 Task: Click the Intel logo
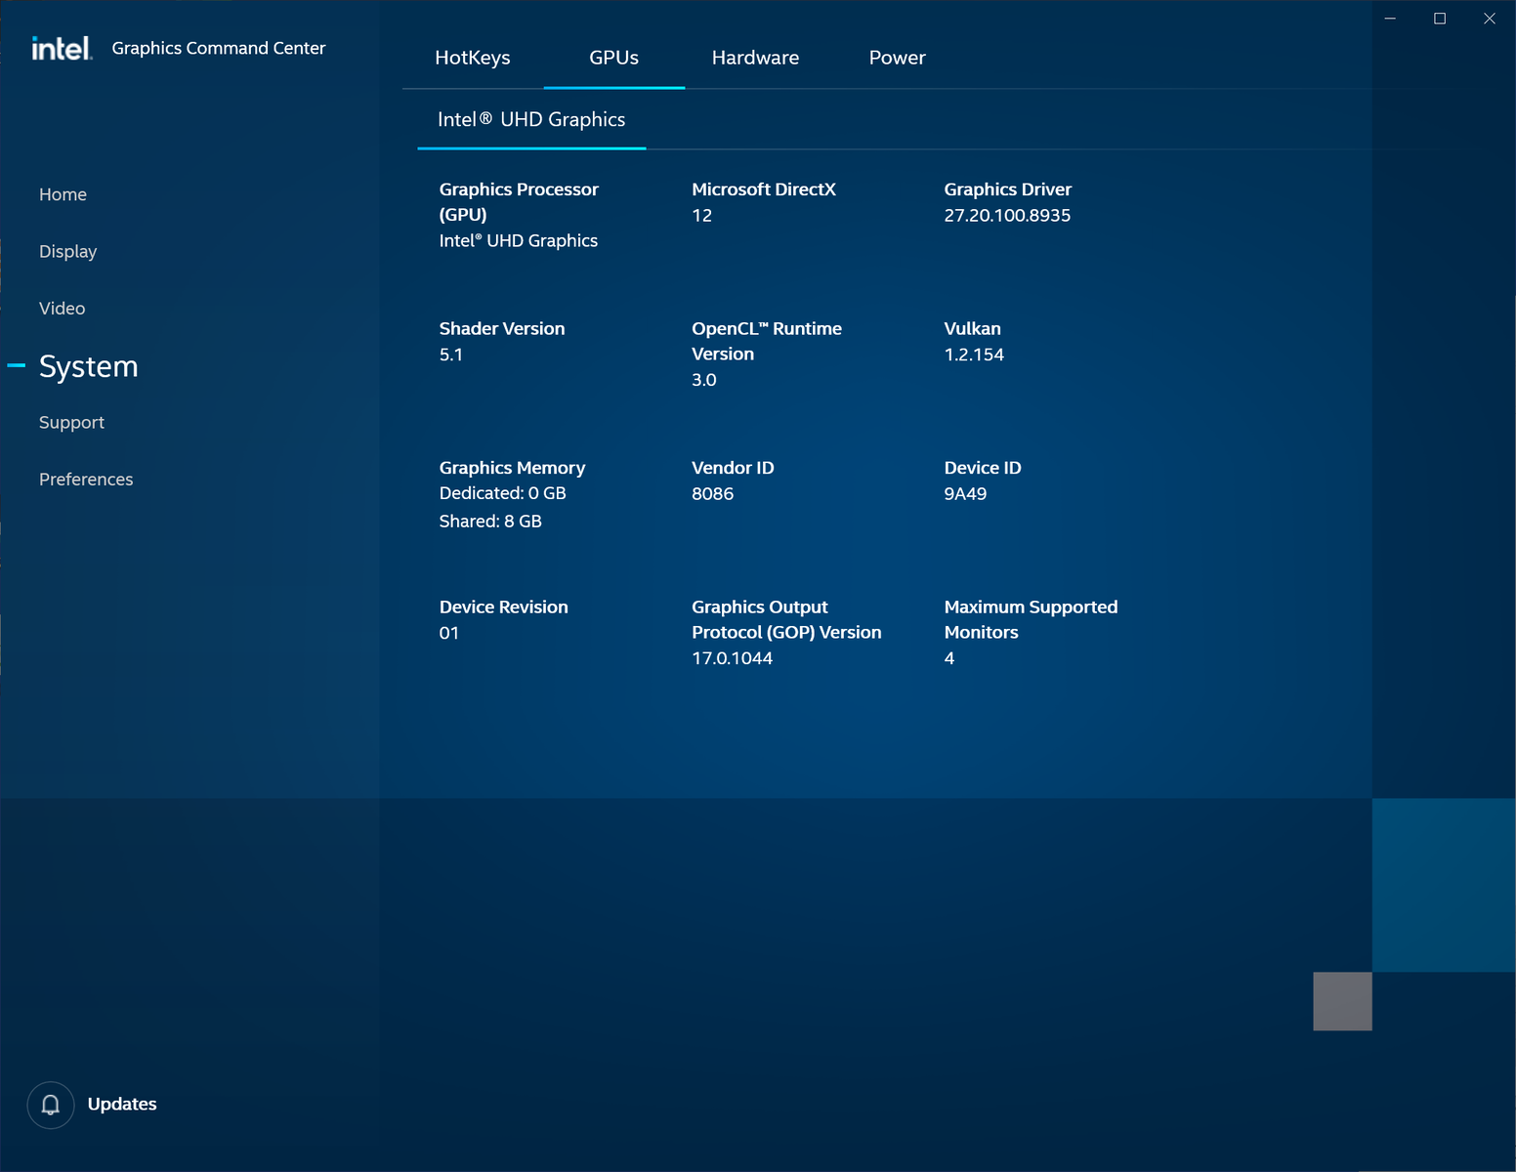coord(62,48)
